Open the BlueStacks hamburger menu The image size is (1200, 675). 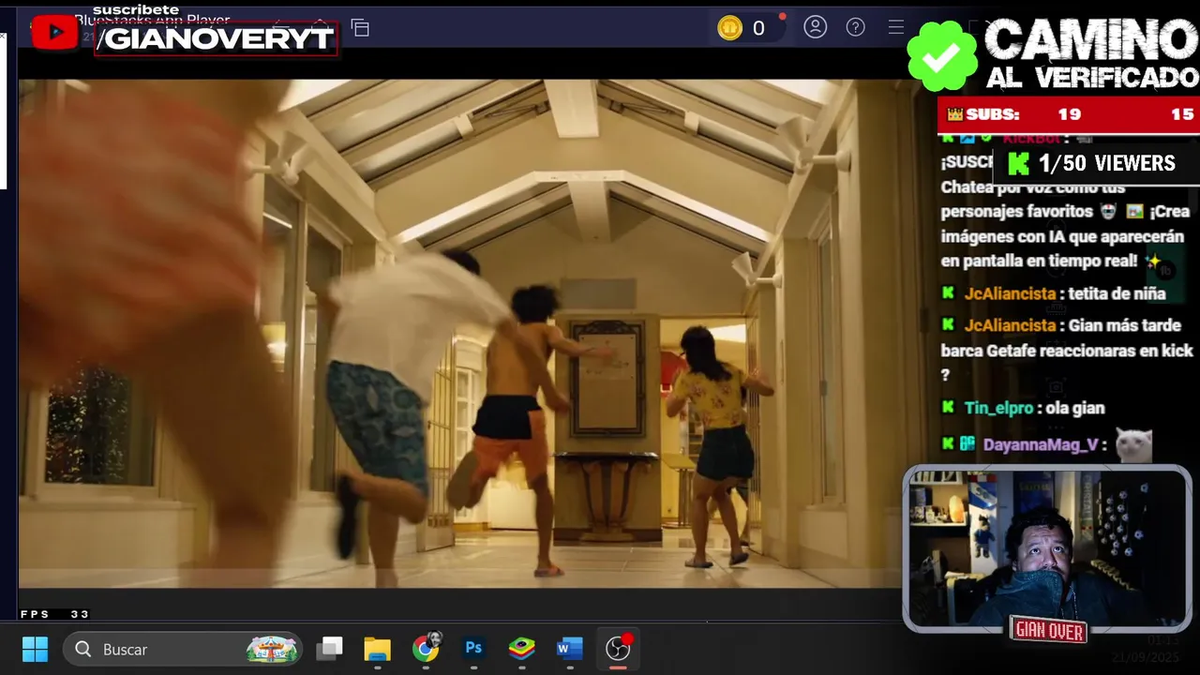click(x=896, y=27)
